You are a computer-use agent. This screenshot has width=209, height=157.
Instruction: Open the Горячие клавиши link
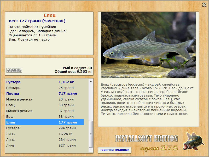(x=114, y=150)
